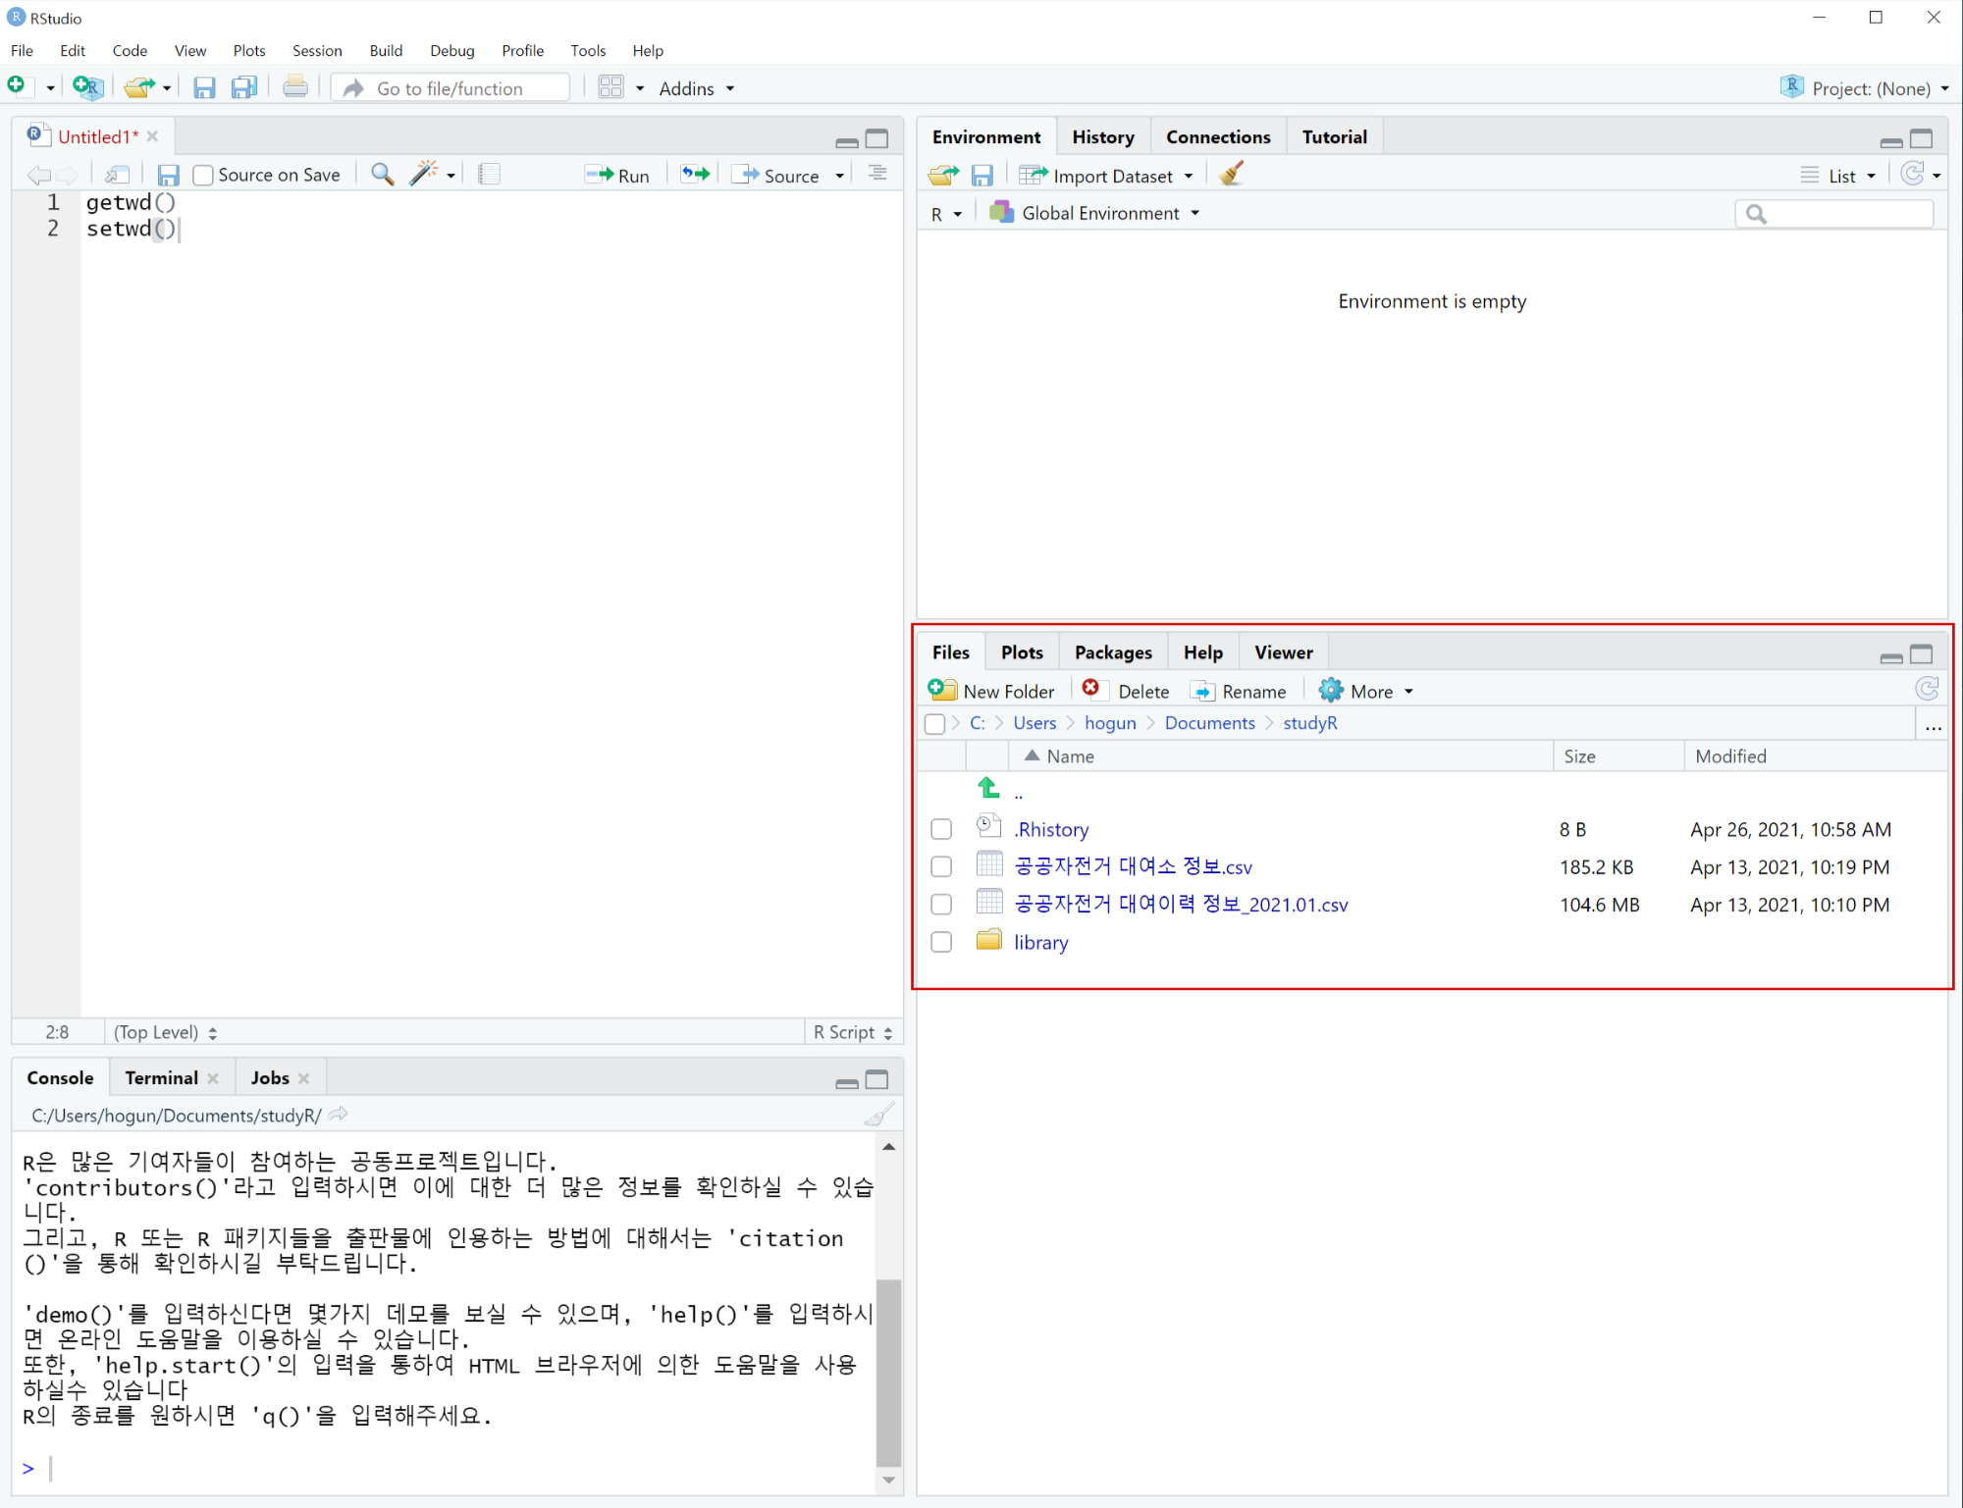The image size is (1963, 1508).
Task: Enable the Source on Save checkbox
Action: pyautogui.click(x=203, y=176)
